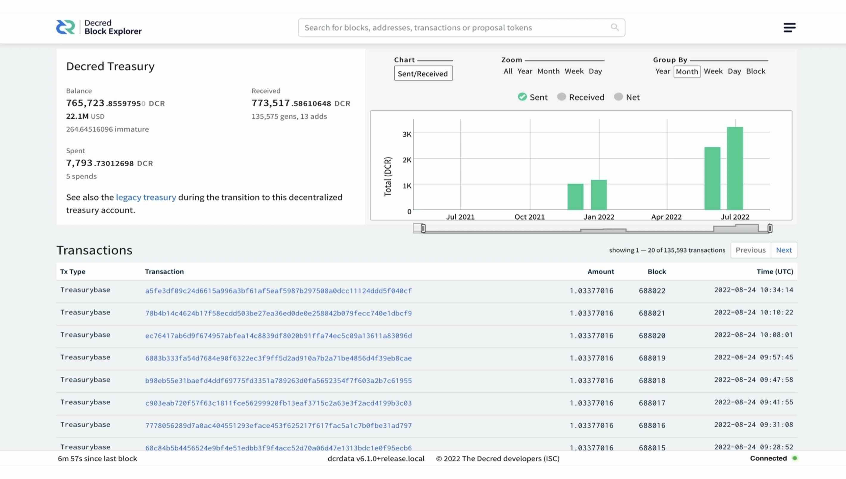
Task: Group chart by Week
Action: pyautogui.click(x=713, y=71)
